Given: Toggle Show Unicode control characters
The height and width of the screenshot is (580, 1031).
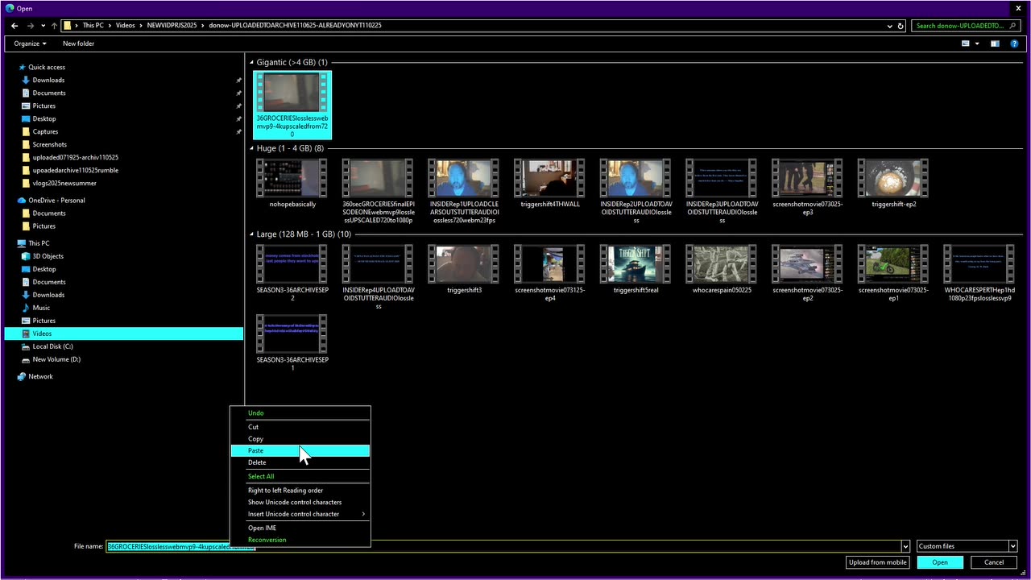Looking at the screenshot, I should pos(300,502).
